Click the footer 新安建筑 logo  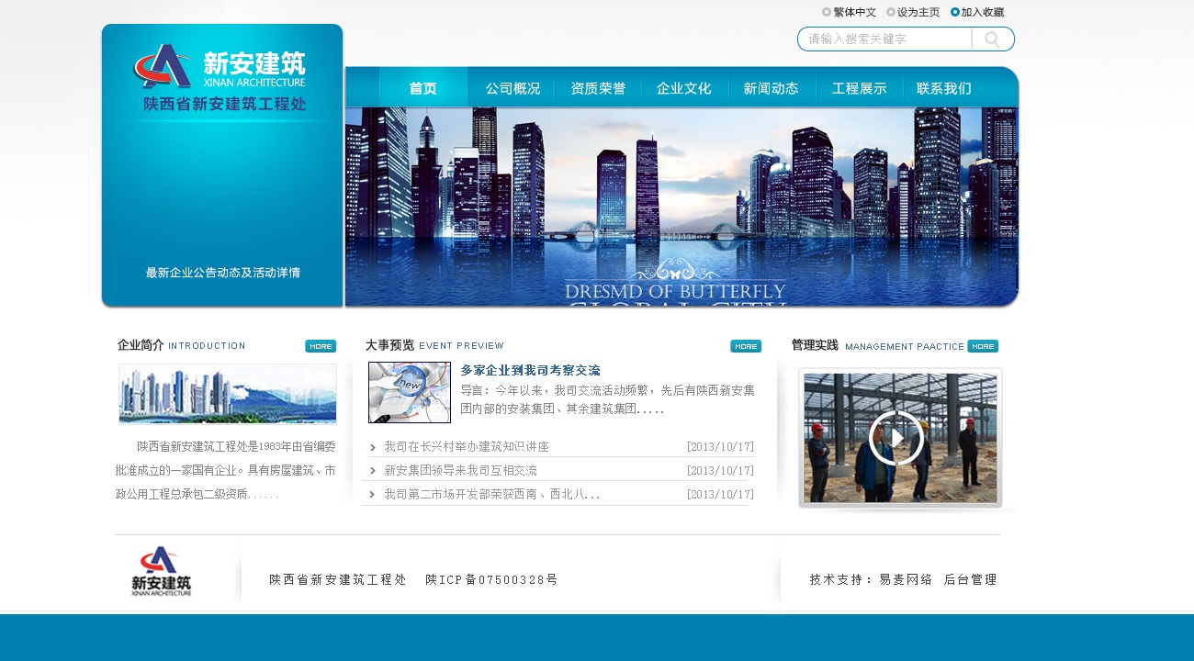coord(162,572)
